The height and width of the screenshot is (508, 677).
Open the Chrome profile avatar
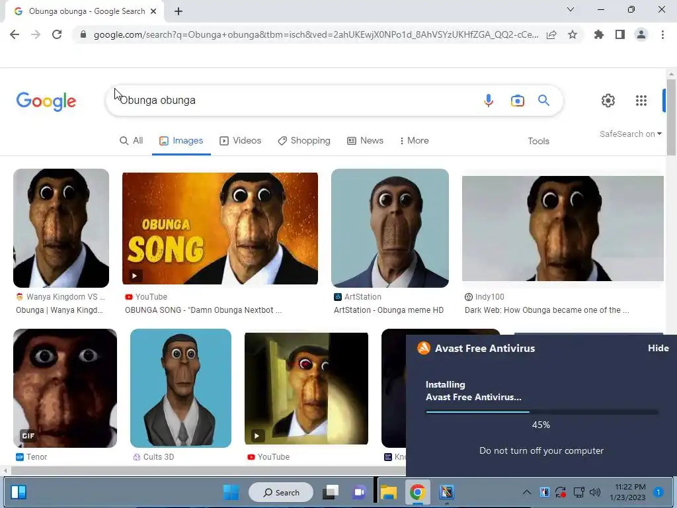641,34
